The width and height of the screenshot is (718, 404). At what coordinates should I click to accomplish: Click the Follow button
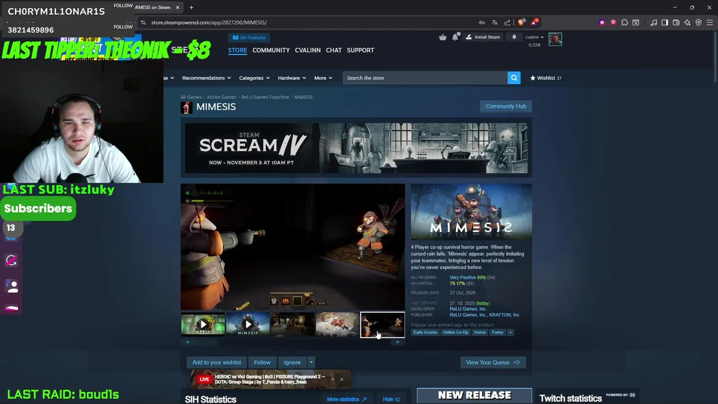click(262, 362)
